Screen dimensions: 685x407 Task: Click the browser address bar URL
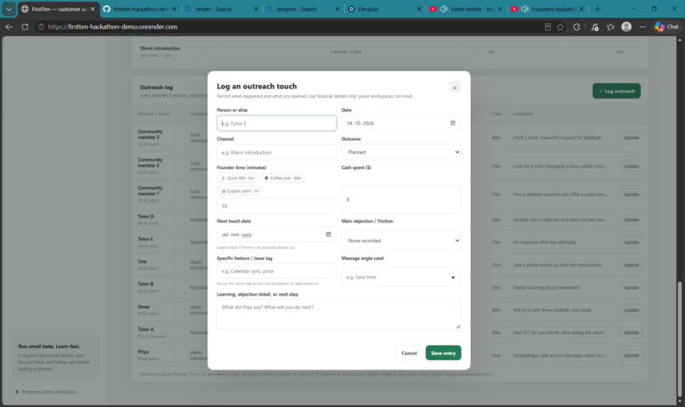point(113,26)
